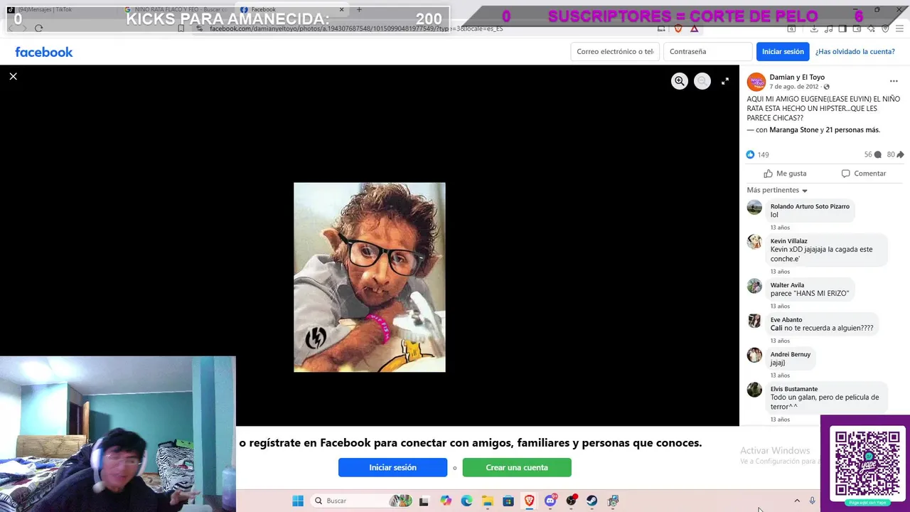Open Andrei Bernuy profile name

pyautogui.click(x=791, y=354)
